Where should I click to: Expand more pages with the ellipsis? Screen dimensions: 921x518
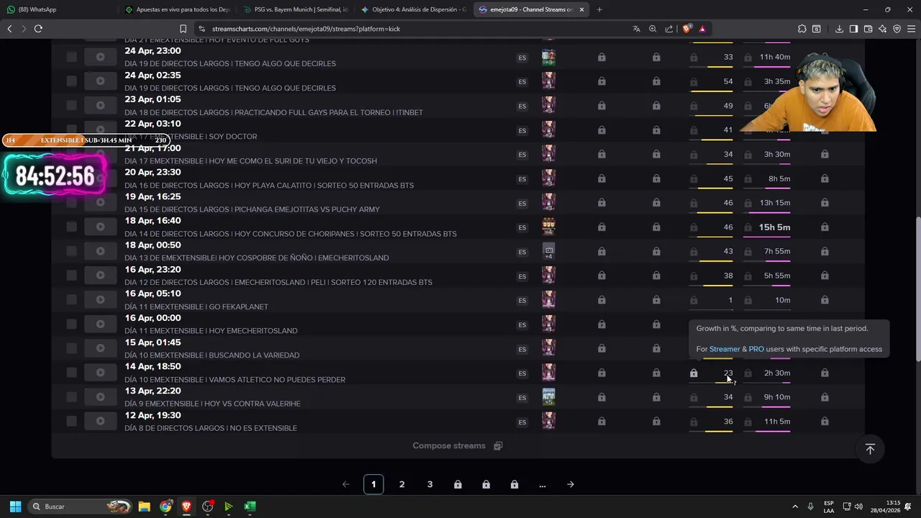(543, 484)
